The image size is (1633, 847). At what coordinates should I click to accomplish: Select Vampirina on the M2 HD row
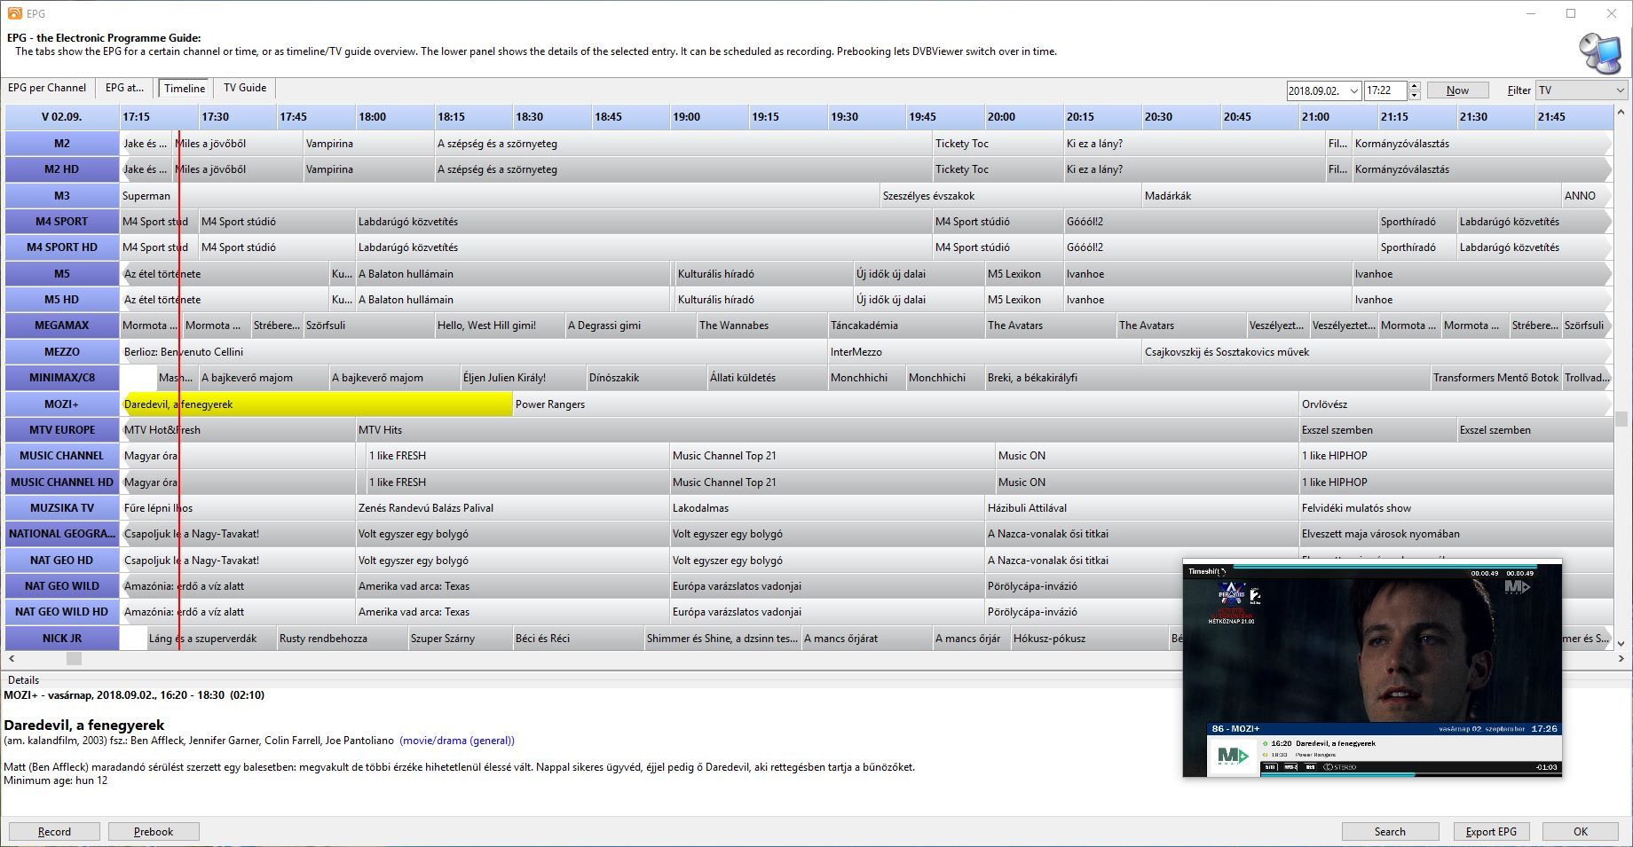click(368, 169)
